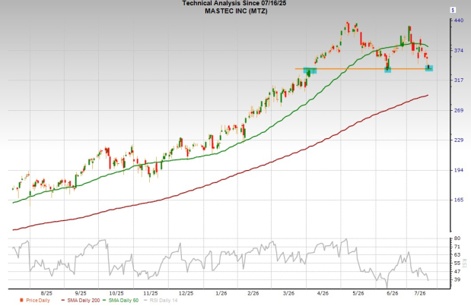The height and width of the screenshot is (306, 471).
Task: Click the 229 price axis label
Action: [x=459, y=140]
